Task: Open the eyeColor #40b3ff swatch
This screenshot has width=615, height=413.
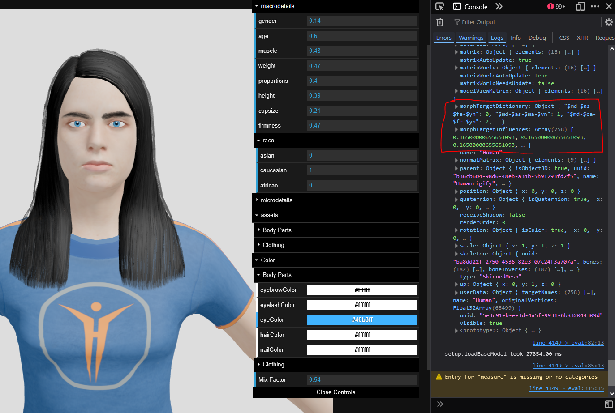Action: [362, 320]
